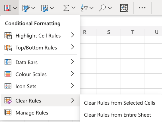Expand the Find & Select dropdown arrow
The width and height of the screenshot is (162, 122).
click(110, 8)
